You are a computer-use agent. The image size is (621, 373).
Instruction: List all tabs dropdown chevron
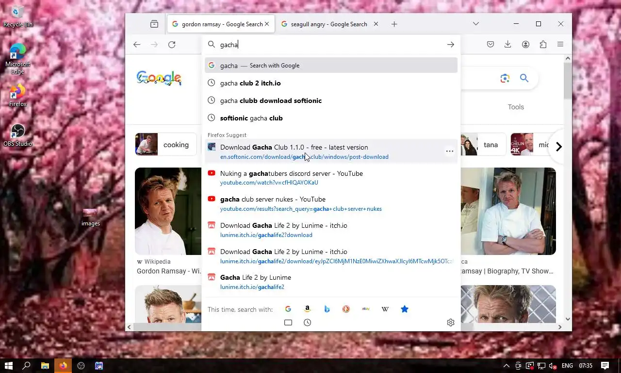476,24
